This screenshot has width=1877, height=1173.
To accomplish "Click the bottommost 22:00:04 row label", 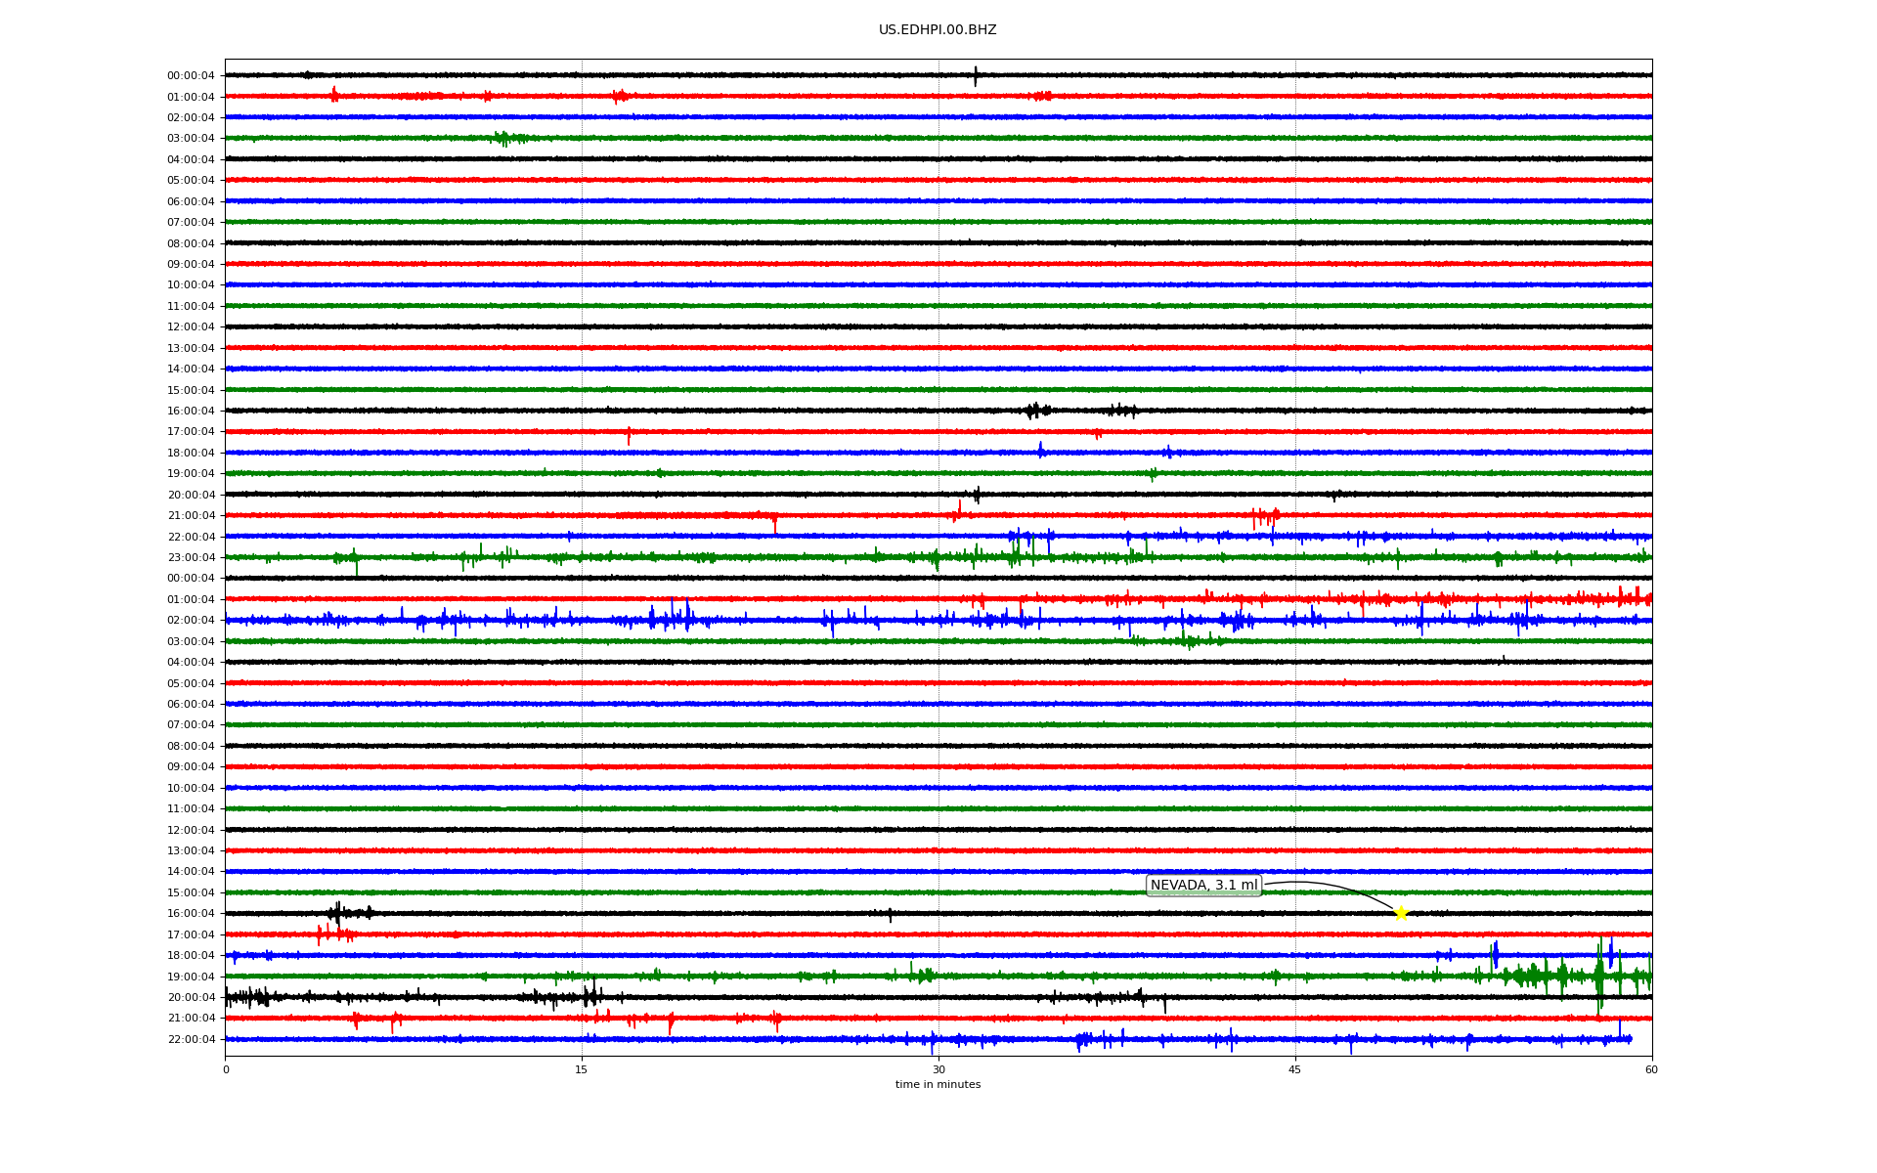I will tap(191, 1039).
